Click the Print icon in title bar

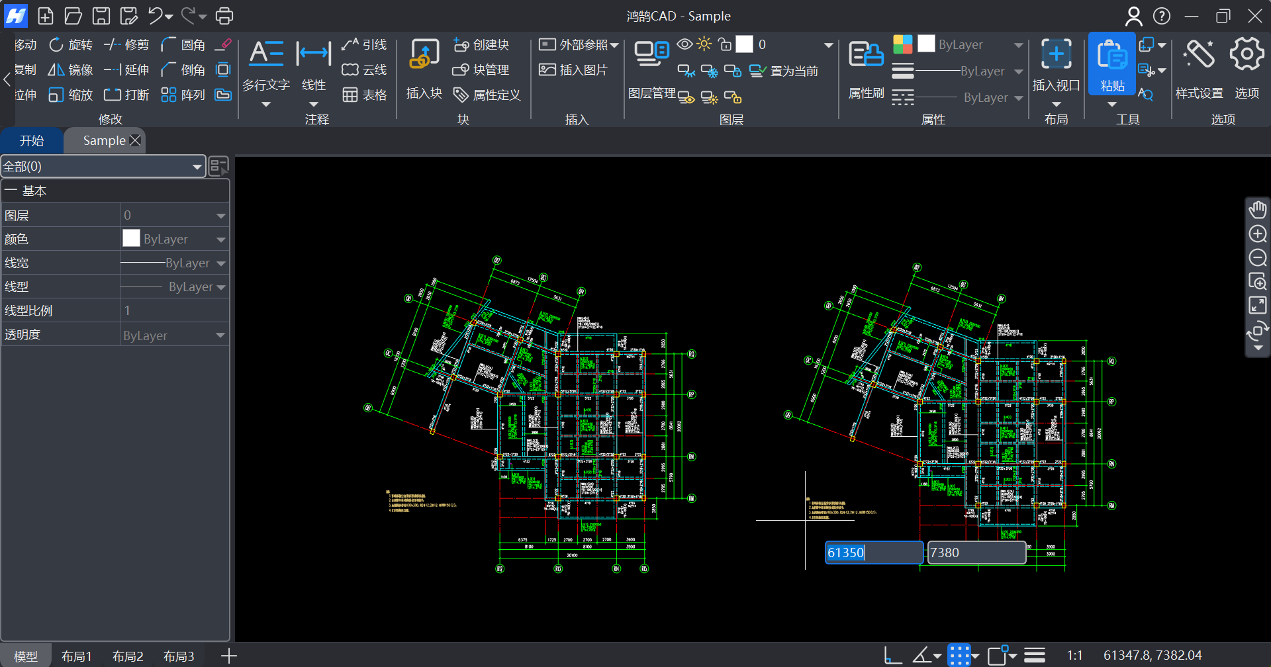coord(224,16)
